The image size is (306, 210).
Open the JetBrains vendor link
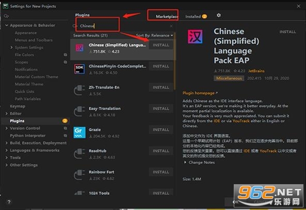click(x=256, y=71)
